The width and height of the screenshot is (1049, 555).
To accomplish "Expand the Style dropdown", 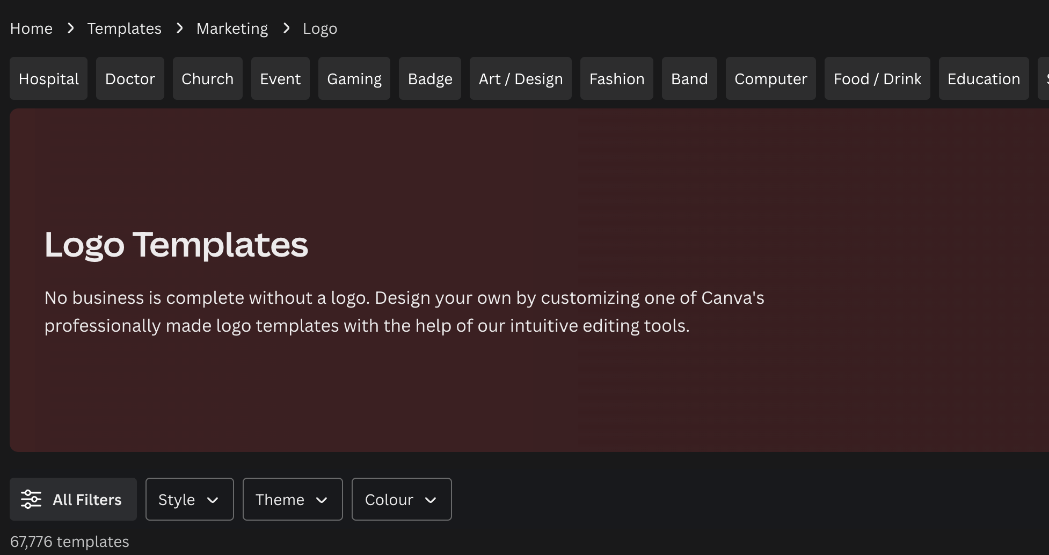I will (x=189, y=499).
